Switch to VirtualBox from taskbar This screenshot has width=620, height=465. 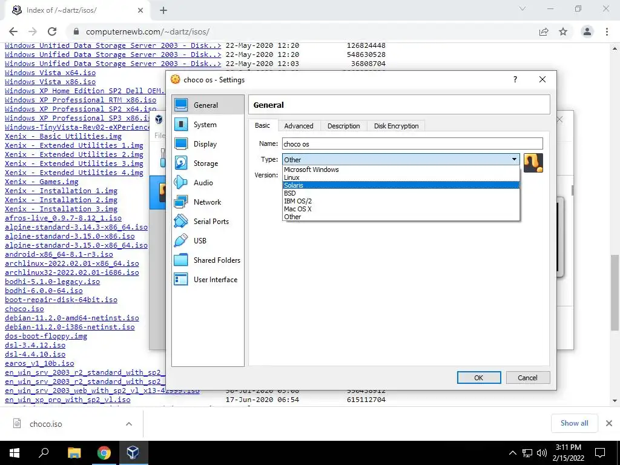(133, 453)
